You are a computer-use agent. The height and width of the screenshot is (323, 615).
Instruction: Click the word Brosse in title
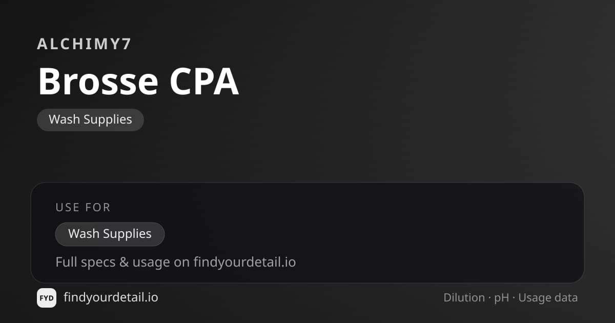pos(98,82)
